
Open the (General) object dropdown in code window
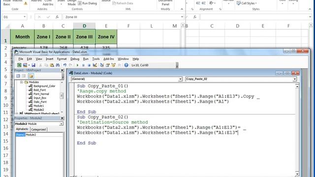pos(180,79)
